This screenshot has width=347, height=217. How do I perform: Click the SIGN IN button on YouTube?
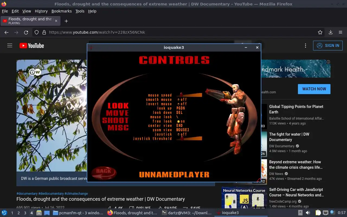[x=328, y=46]
